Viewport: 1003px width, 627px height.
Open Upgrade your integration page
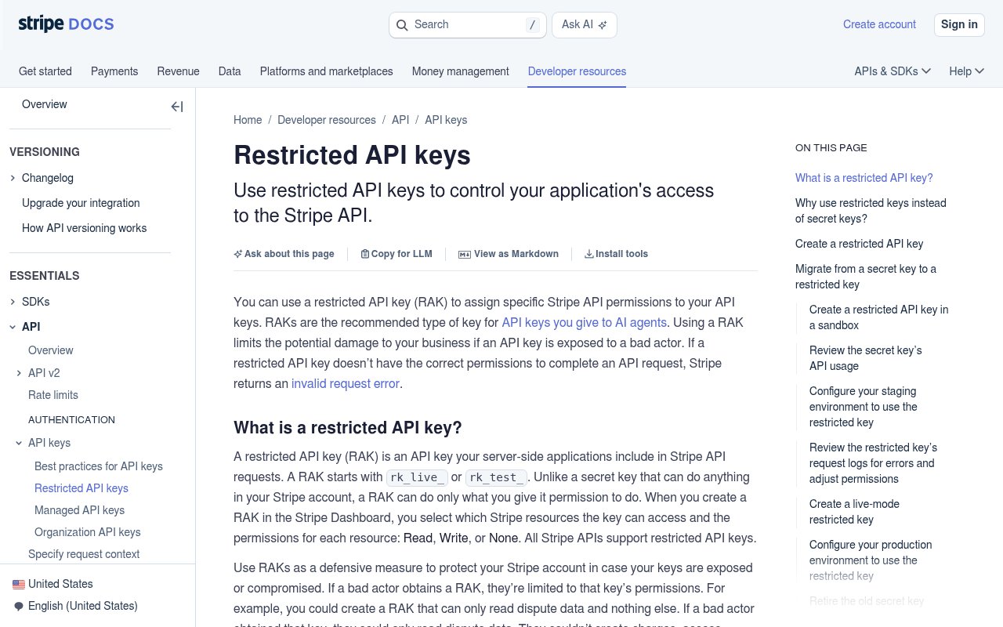[81, 203]
